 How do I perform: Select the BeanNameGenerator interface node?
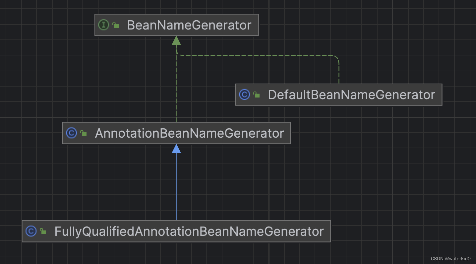tap(176, 25)
